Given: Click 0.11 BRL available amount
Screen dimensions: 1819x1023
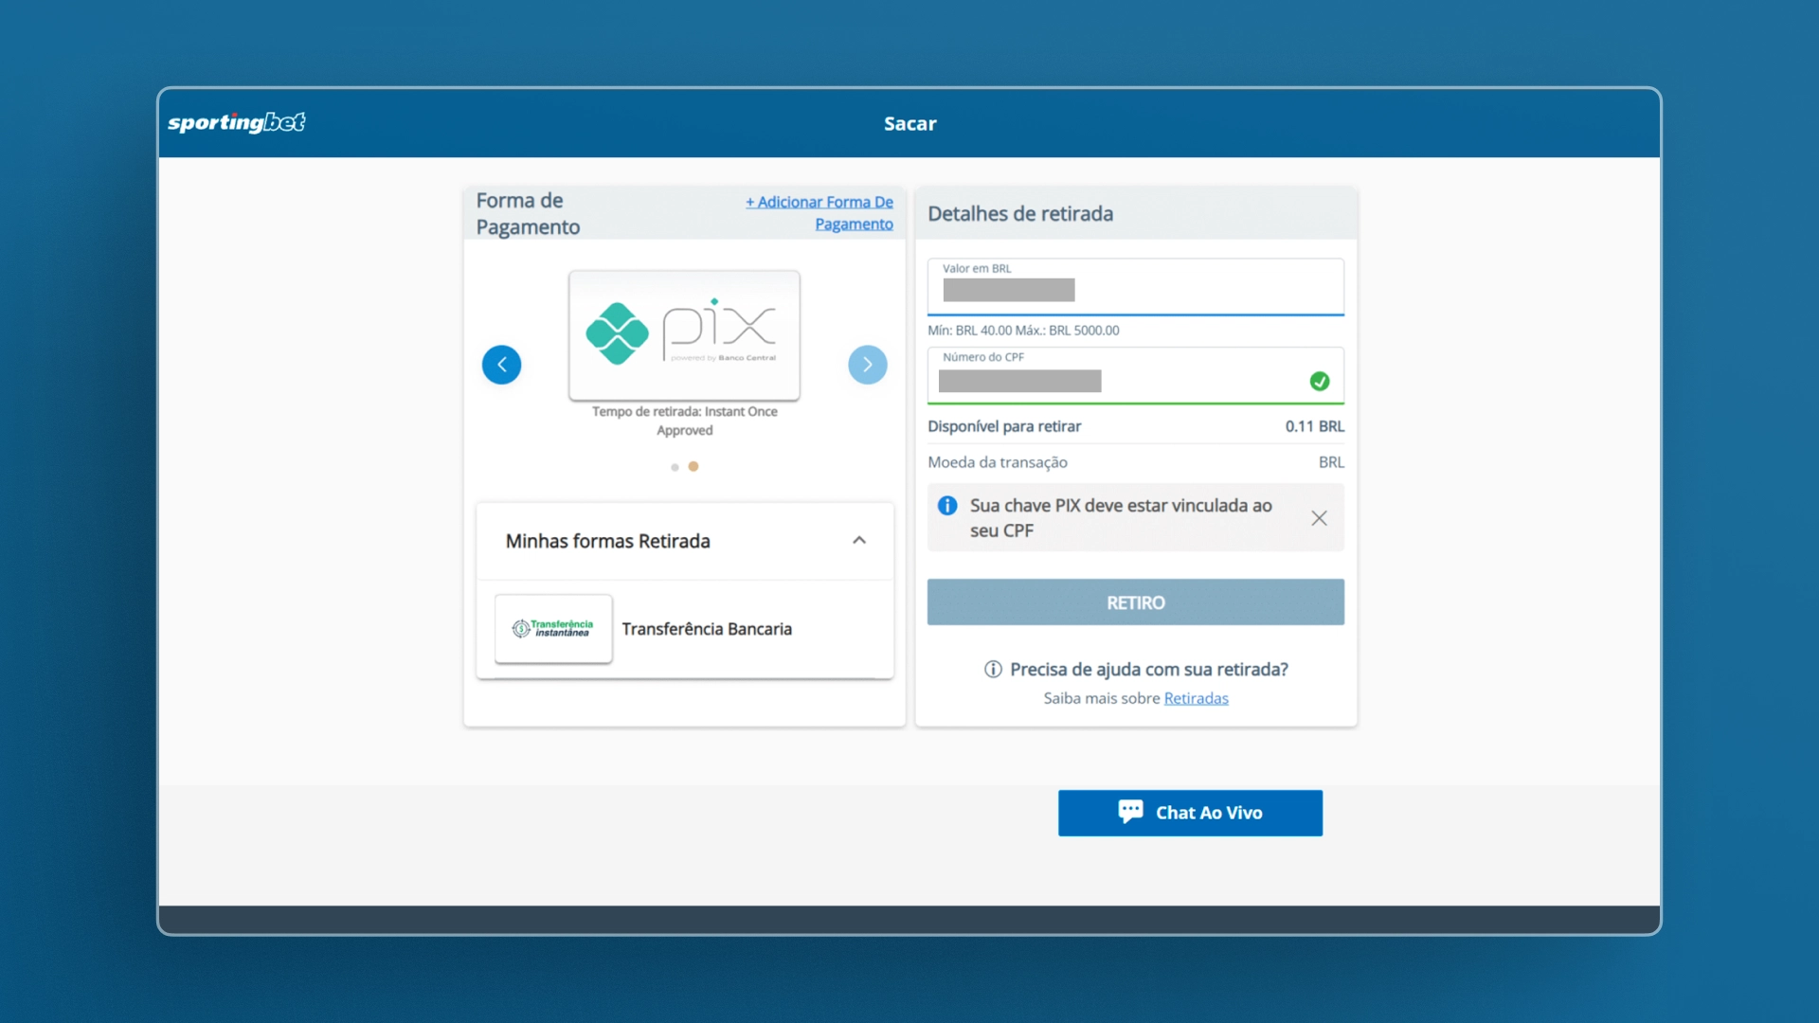Looking at the screenshot, I should click(x=1314, y=426).
